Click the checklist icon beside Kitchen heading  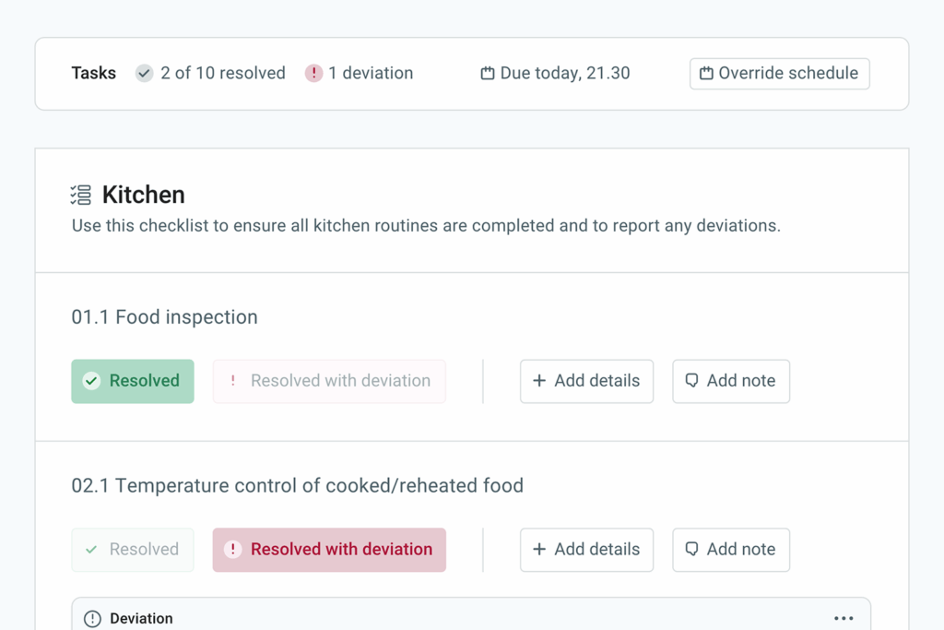(81, 195)
